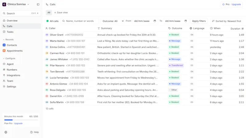
Task: Click phone number +1 (415) 555-0142
Action: [79, 59]
